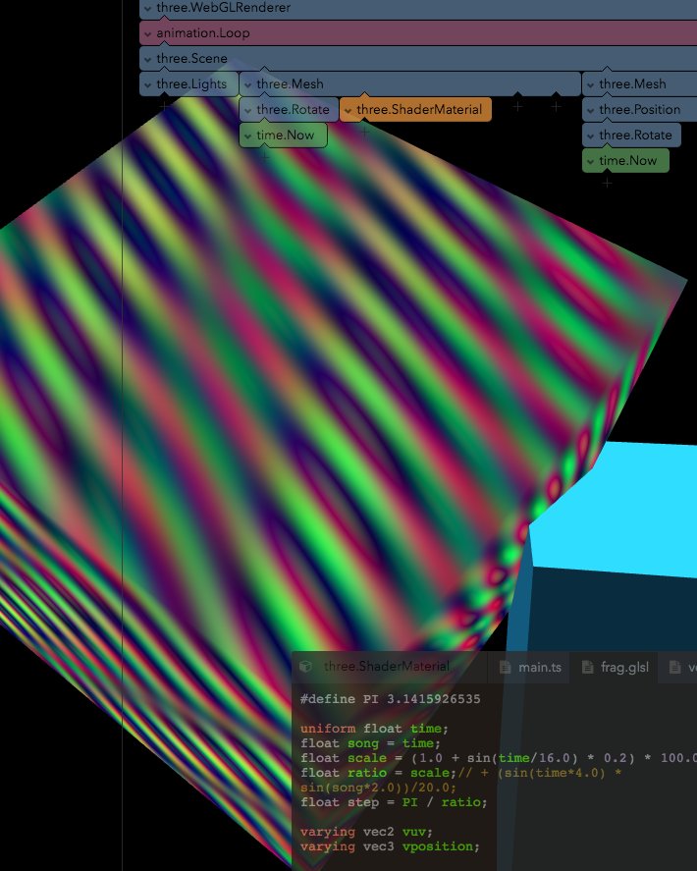The width and height of the screenshot is (697, 871).
Task: Collapse the animation.Loop node chevron
Action: pyautogui.click(x=147, y=34)
